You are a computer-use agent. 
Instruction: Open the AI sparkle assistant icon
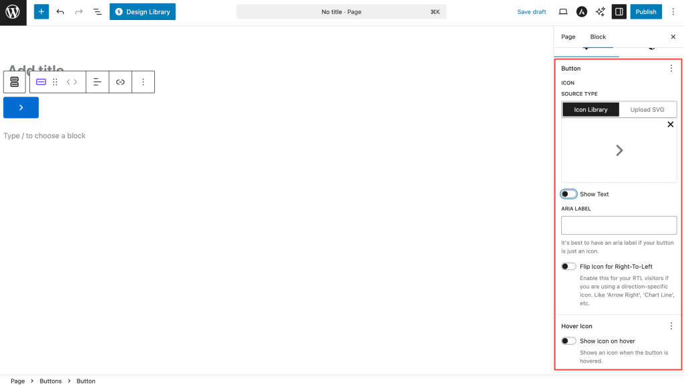601,12
